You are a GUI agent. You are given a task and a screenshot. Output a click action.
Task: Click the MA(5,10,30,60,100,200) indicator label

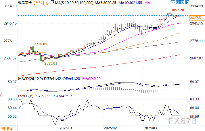pos(74,3)
